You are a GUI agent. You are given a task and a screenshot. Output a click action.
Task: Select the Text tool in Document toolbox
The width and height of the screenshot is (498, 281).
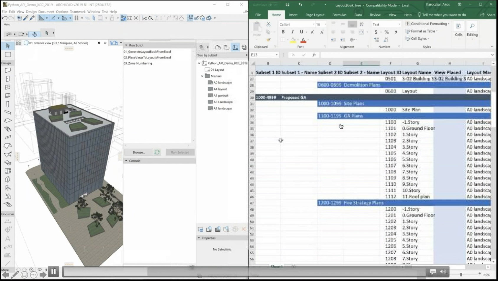tap(8, 238)
